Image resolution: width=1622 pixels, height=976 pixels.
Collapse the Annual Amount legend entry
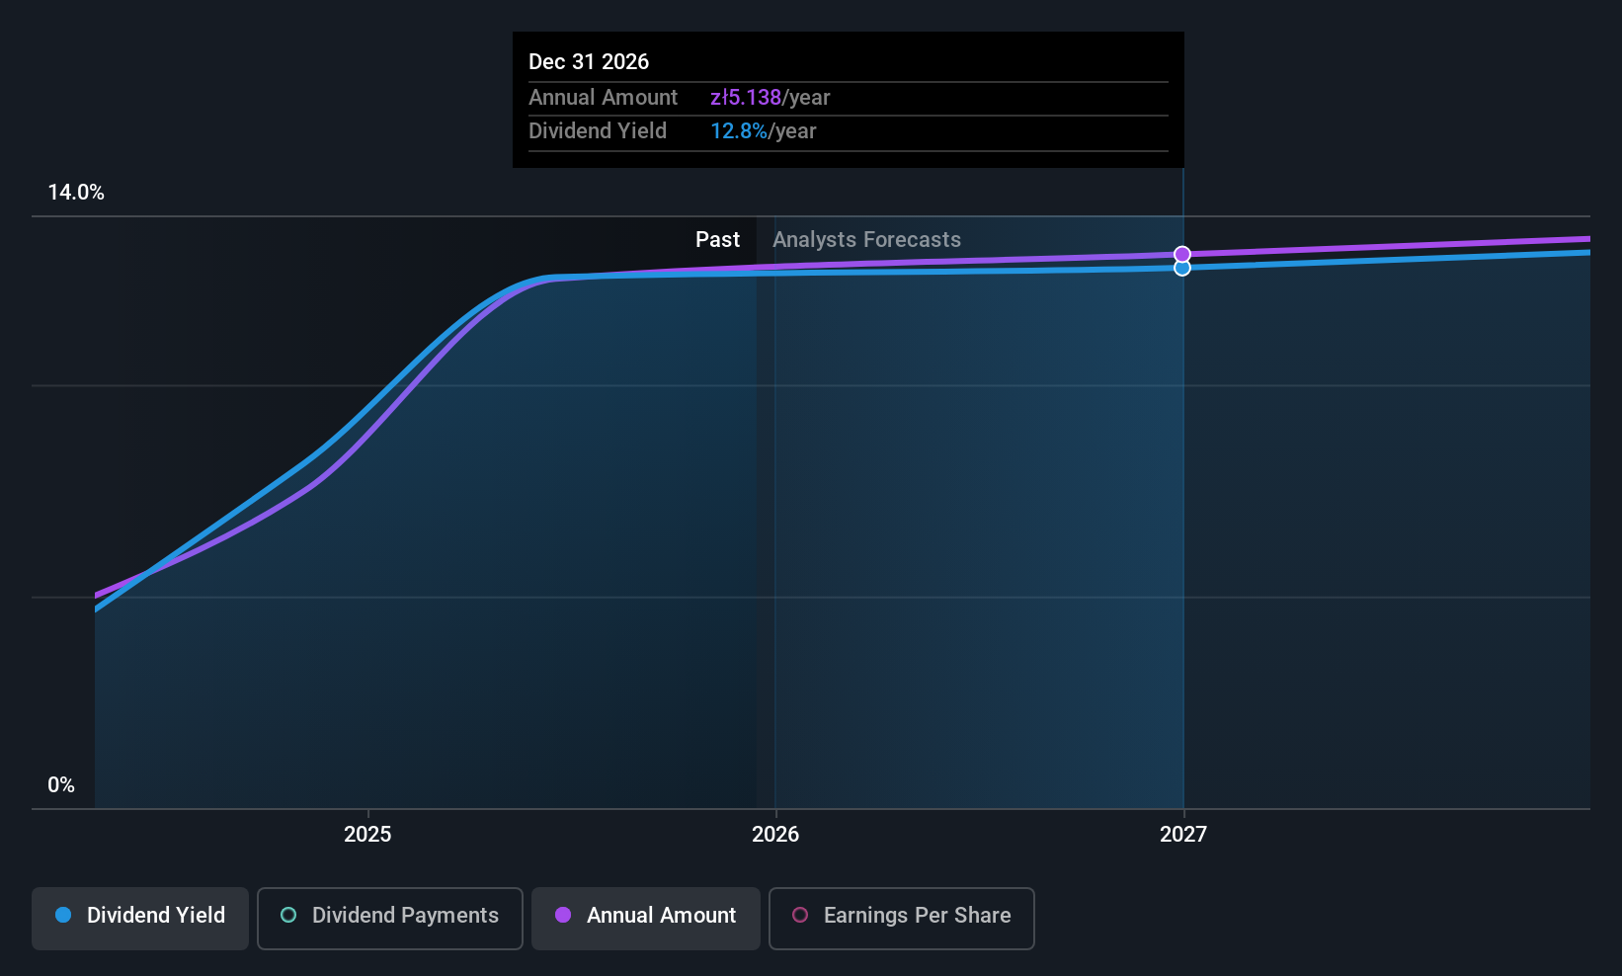(x=645, y=918)
